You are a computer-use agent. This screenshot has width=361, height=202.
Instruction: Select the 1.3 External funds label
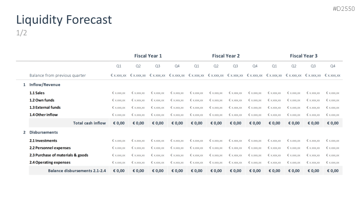click(x=45, y=108)
